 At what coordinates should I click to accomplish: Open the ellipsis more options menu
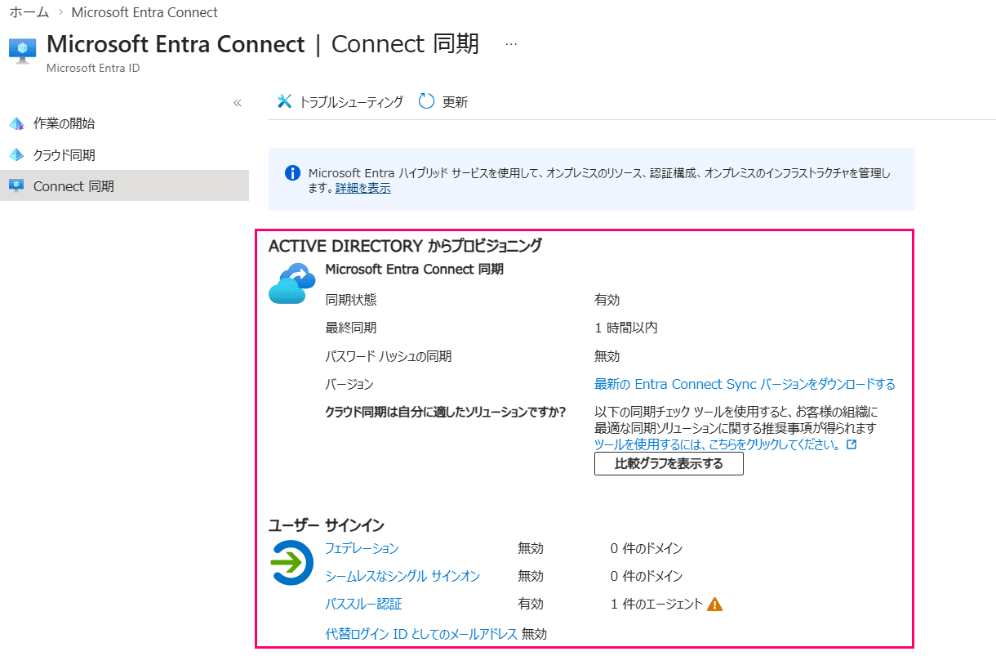[x=511, y=44]
